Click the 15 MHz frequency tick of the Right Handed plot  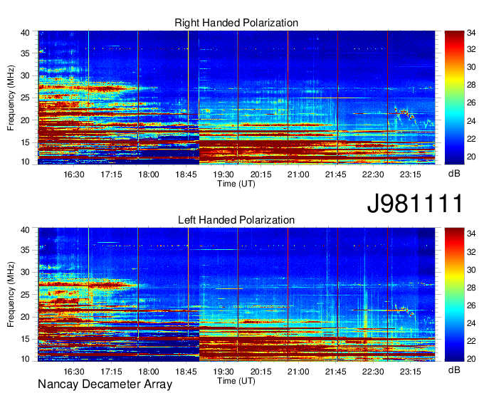coord(25,142)
